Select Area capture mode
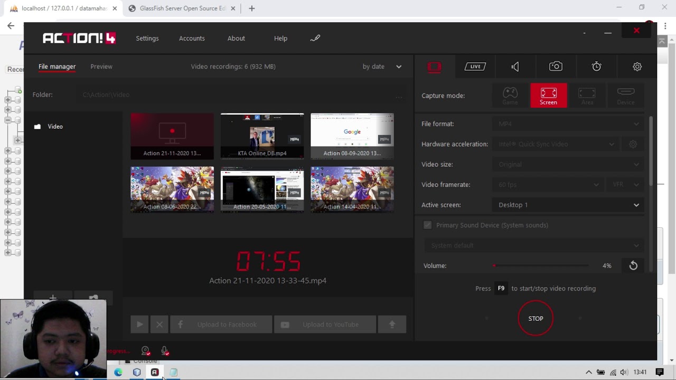Viewport: 676px width, 380px height. pyautogui.click(x=587, y=96)
